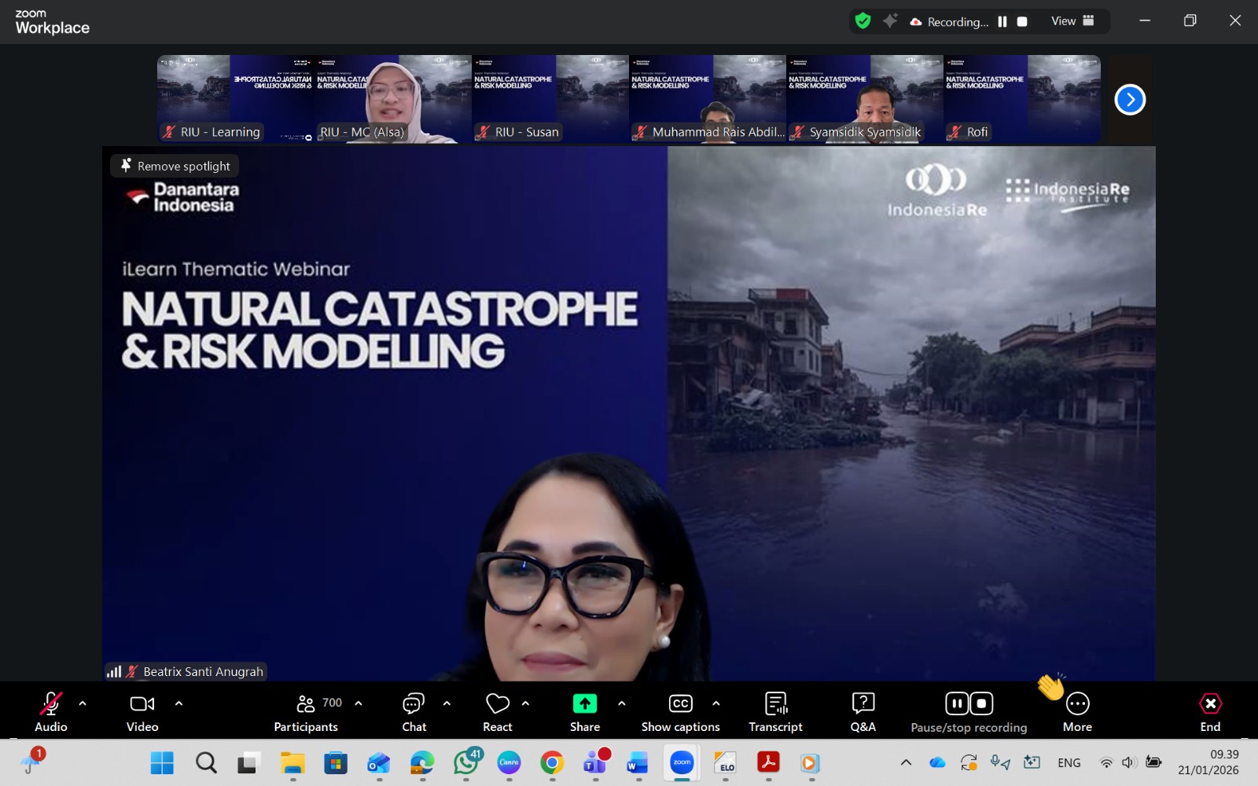
Task: Show next participants with blue arrow
Action: pyautogui.click(x=1130, y=100)
